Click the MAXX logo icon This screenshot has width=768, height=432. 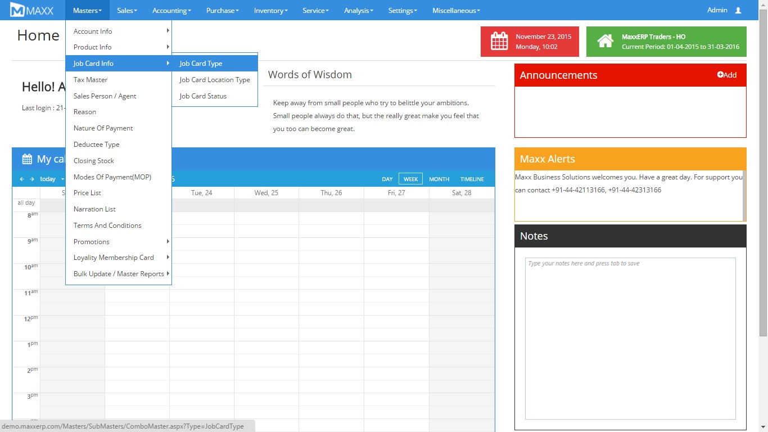[17, 10]
